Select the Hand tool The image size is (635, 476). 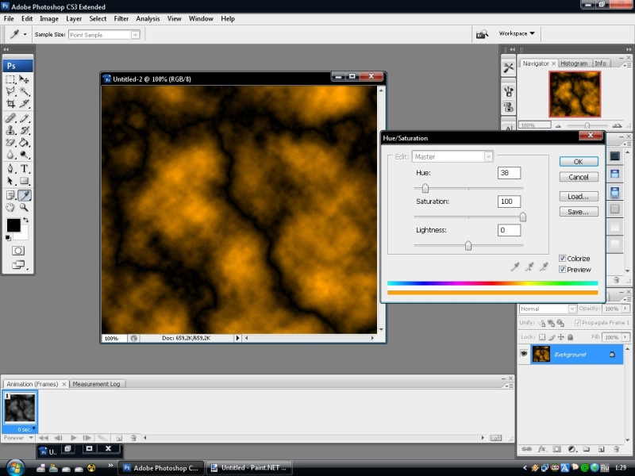tap(10, 207)
